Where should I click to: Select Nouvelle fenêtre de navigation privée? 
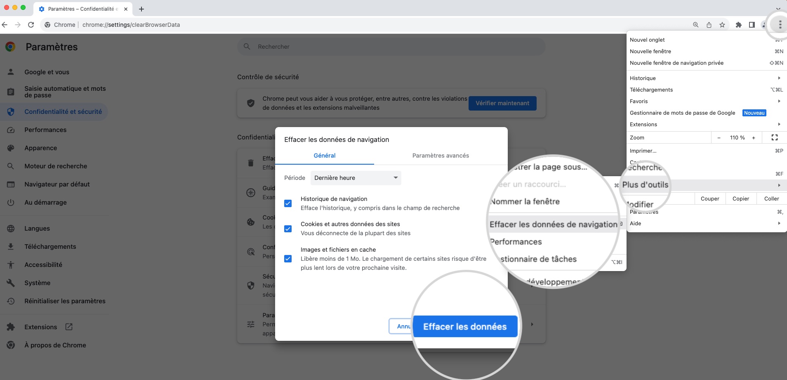pyautogui.click(x=707, y=63)
